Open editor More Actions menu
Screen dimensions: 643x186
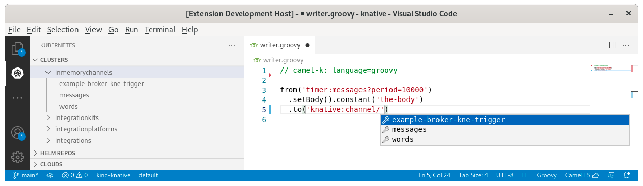point(626,45)
